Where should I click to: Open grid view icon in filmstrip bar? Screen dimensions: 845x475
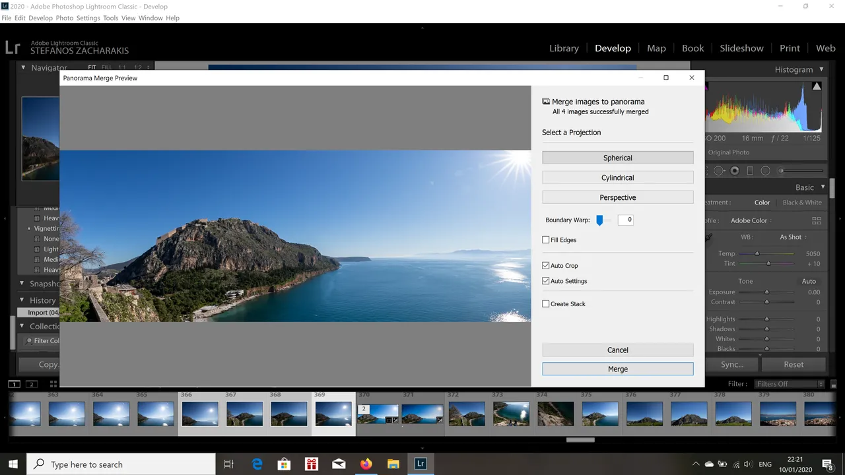53,384
